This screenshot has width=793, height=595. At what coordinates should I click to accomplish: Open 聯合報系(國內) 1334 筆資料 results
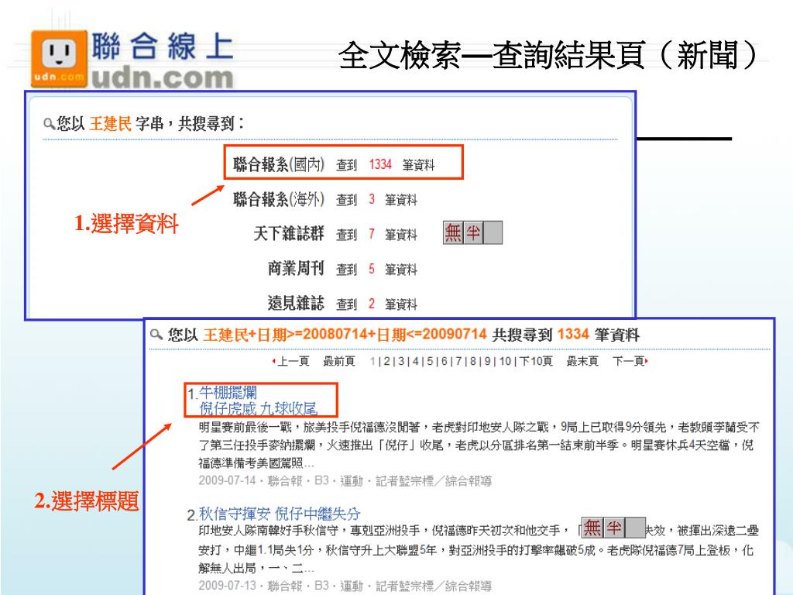(x=333, y=164)
